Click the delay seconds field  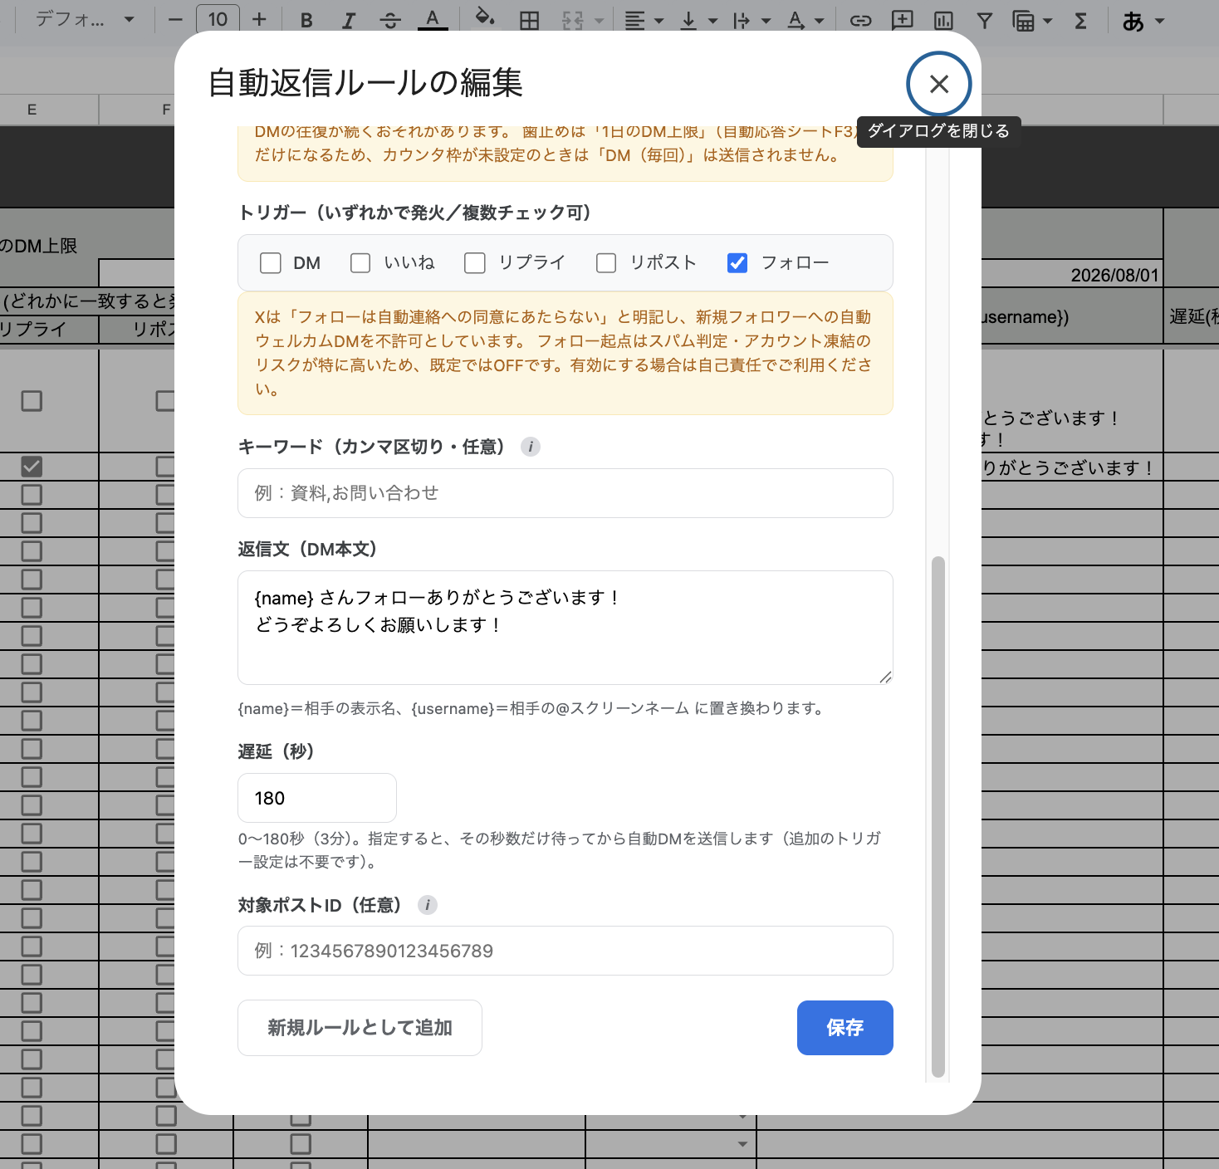click(317, 798)
